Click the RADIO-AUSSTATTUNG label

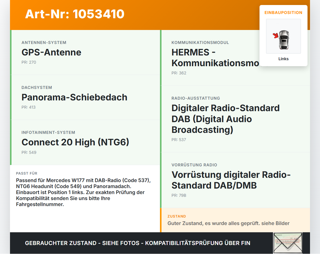pos(196,98)
